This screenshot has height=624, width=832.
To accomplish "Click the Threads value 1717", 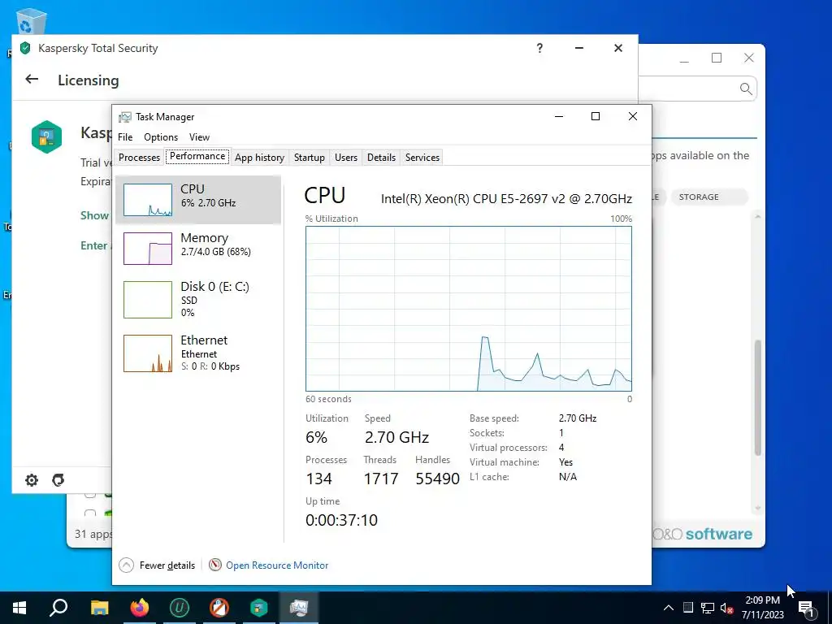I will 381,479.
